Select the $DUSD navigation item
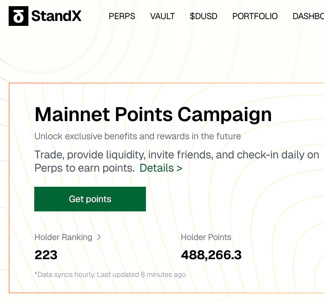The height and width of the screenshot is (302, 324). [203, 16]
